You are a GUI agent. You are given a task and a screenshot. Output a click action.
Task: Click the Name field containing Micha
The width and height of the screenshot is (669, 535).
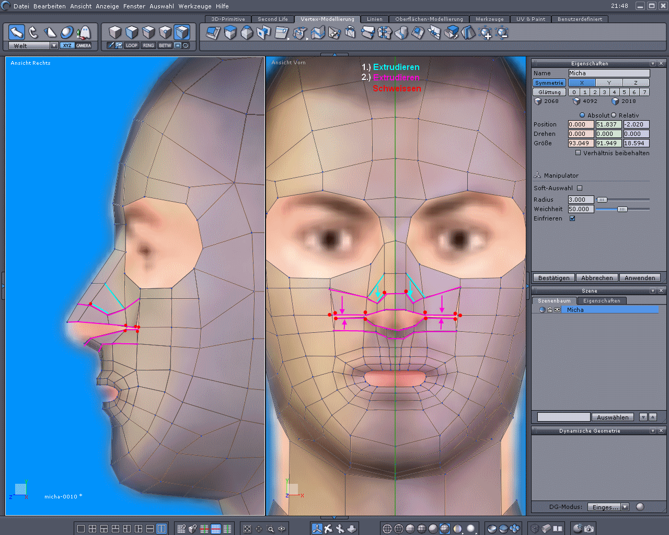click(609, 73)
